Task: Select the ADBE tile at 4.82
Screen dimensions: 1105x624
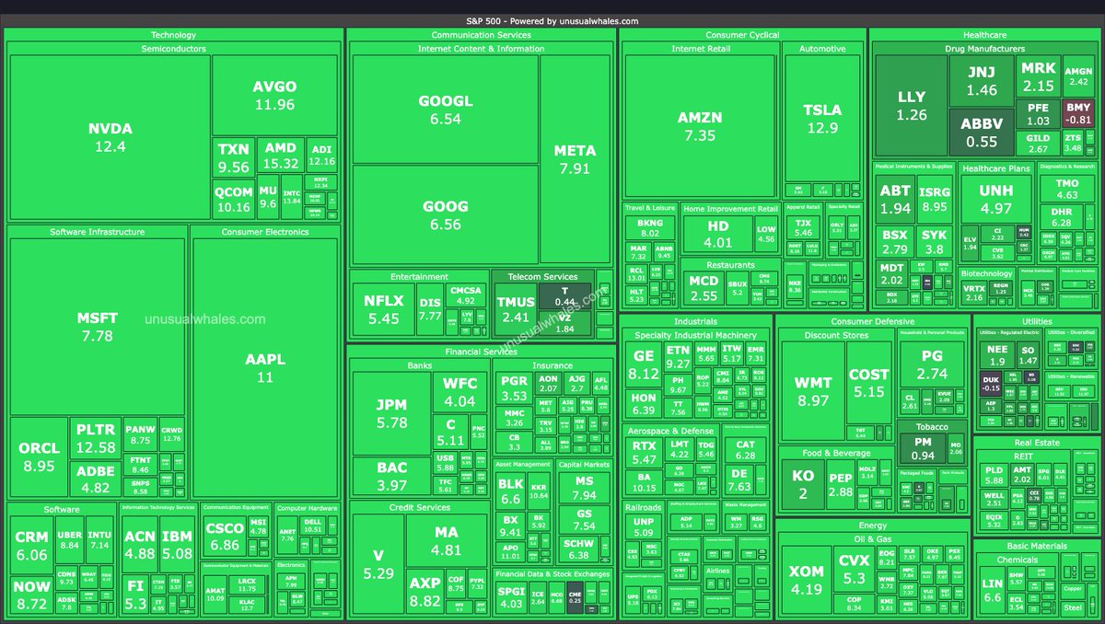Action: (96, 480)
